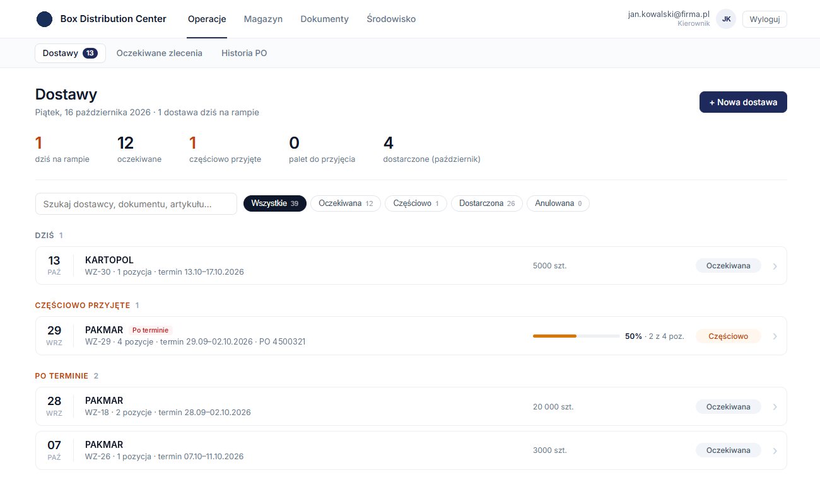Image resolution: width=820 pixels, height=480 pixels.
Task: Switch to the Historia PO tab
Action: pyautogui.click(x=244, y=53)
